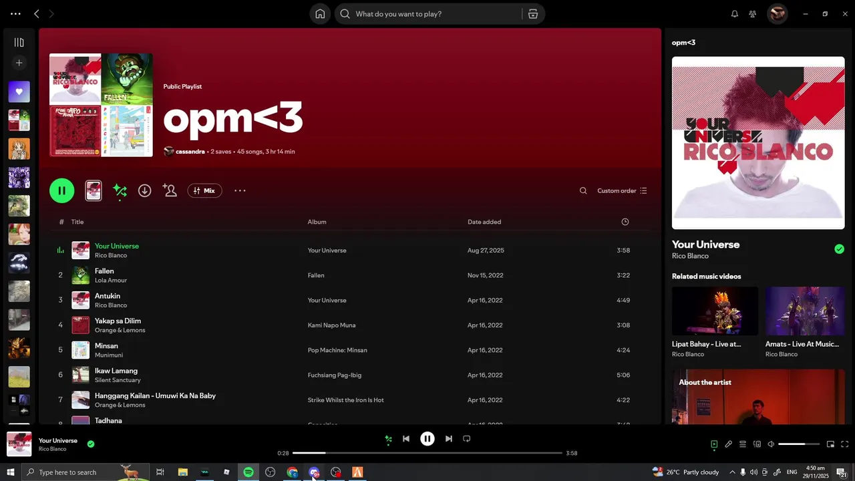The width and height of the screenshot is (855, 481).
Task: Open Rico Blanco link in Now Playing panel
Action: [690, 256]
